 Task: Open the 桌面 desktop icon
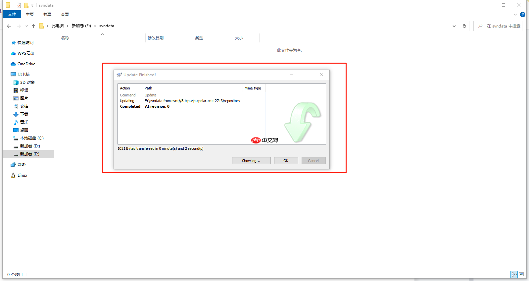(16, 130)
